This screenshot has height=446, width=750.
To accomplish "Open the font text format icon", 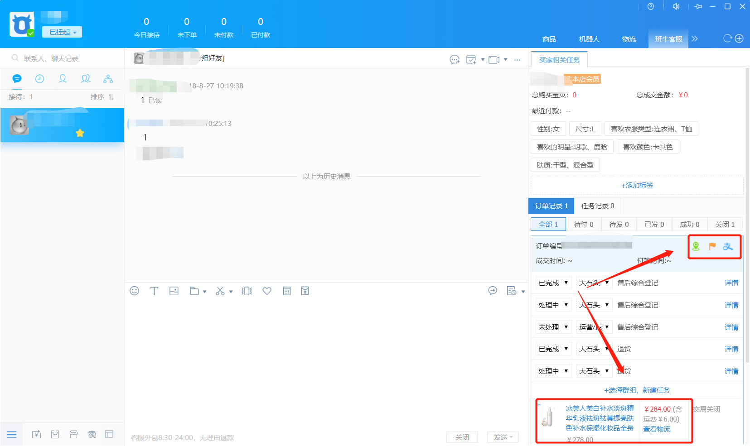I will pyautogui.click(x=154, y=291).
